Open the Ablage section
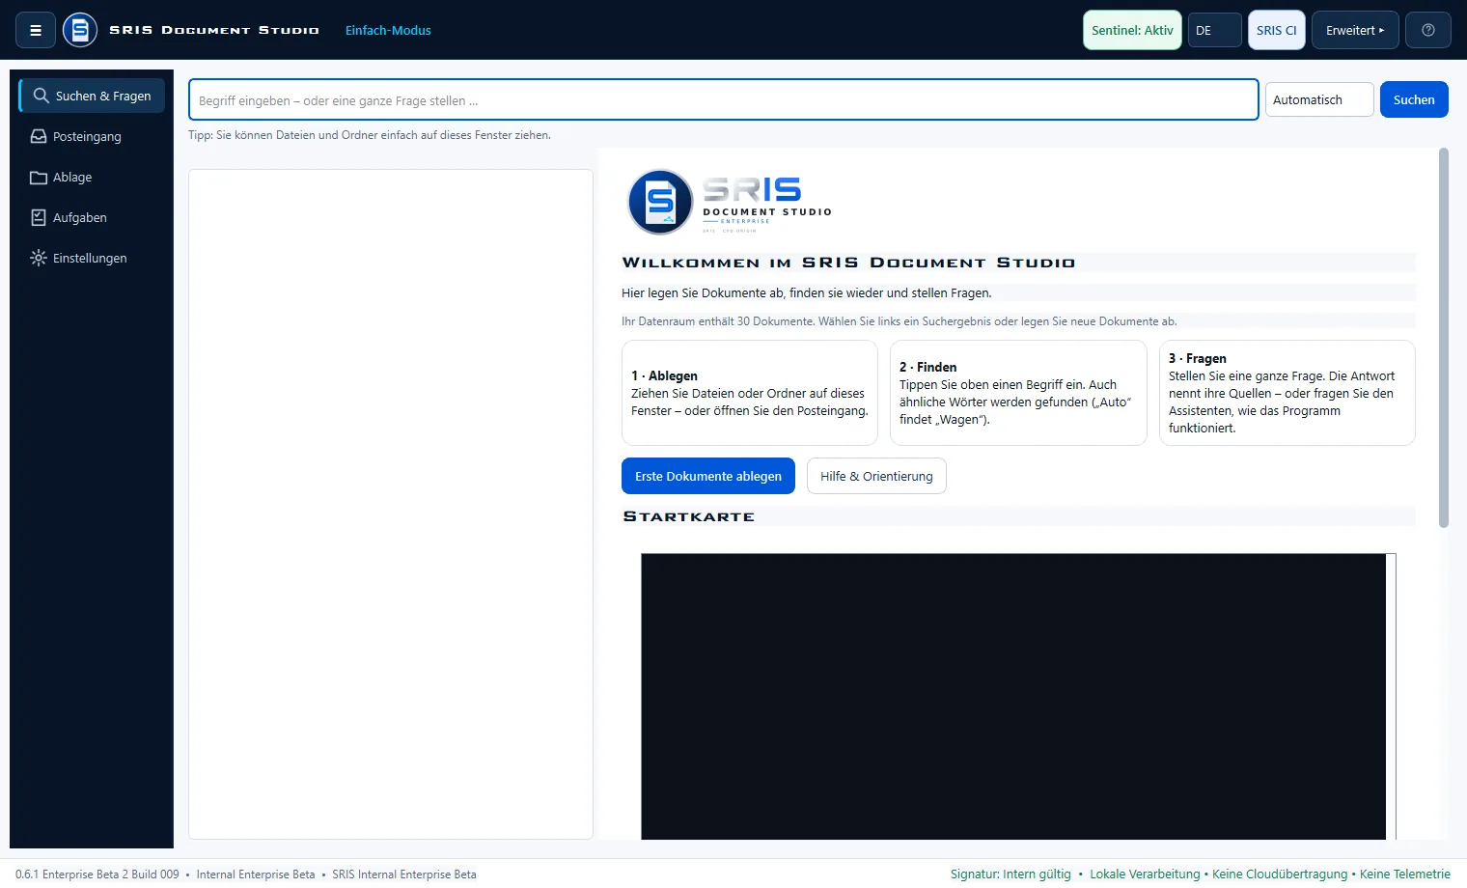The height and width of the screenshot is (888, 1467). (x=92, y=177)
